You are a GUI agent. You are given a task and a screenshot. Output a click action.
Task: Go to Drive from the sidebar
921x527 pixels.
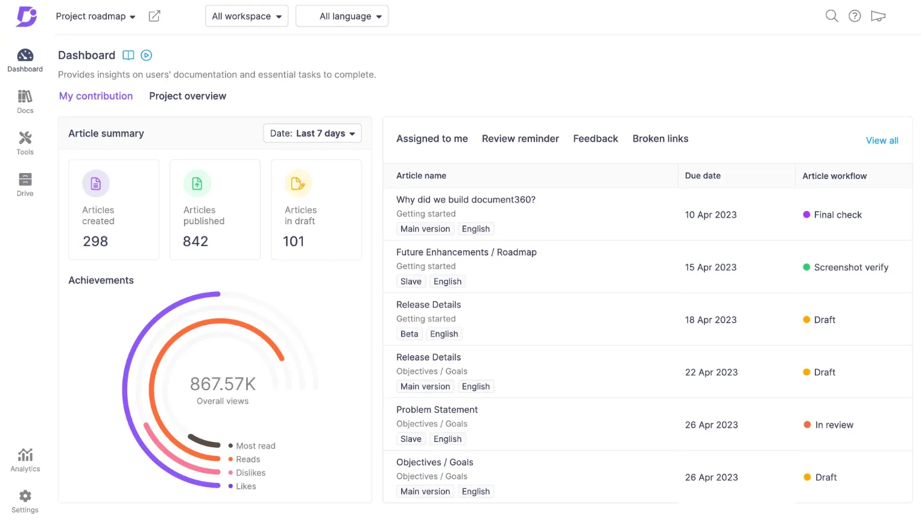[x=25, y=185]
